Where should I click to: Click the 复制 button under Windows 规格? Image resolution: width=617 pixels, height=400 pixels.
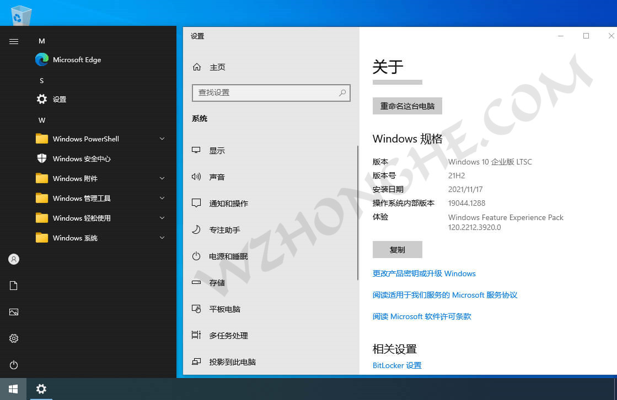[397, 249]
